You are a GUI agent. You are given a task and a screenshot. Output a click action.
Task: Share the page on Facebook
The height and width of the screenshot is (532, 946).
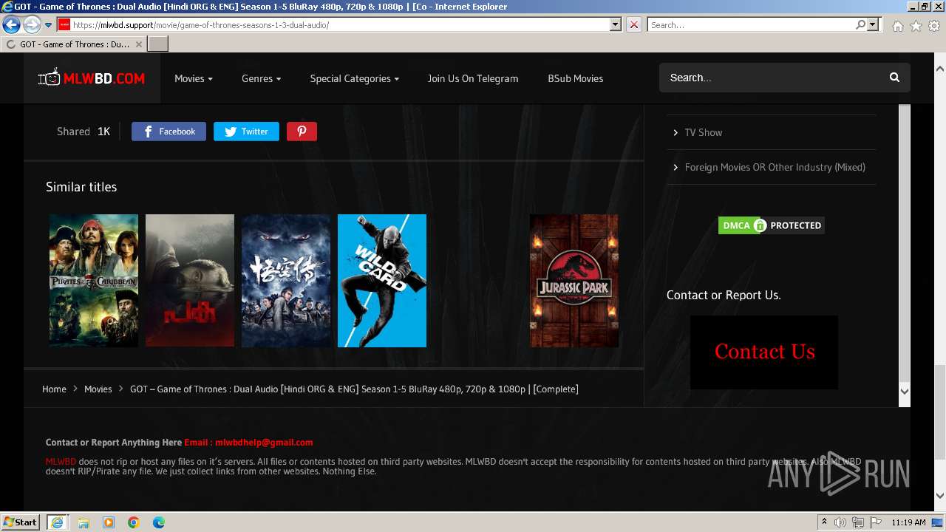169,132
